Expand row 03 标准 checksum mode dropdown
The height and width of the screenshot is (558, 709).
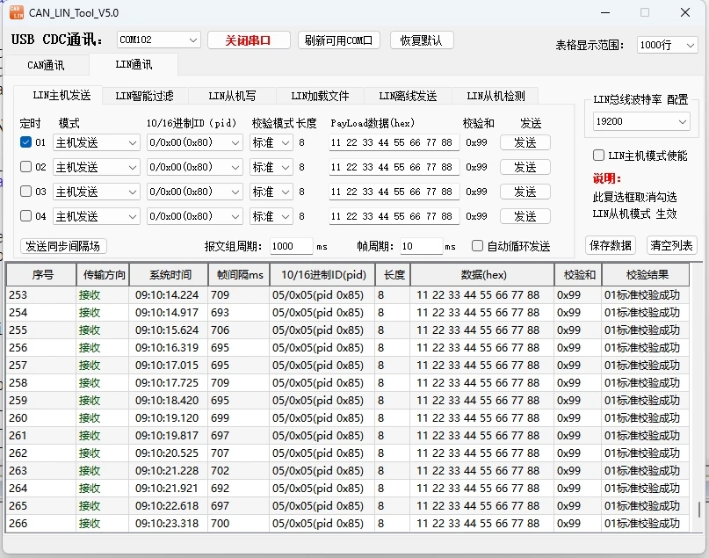(271, 192)
